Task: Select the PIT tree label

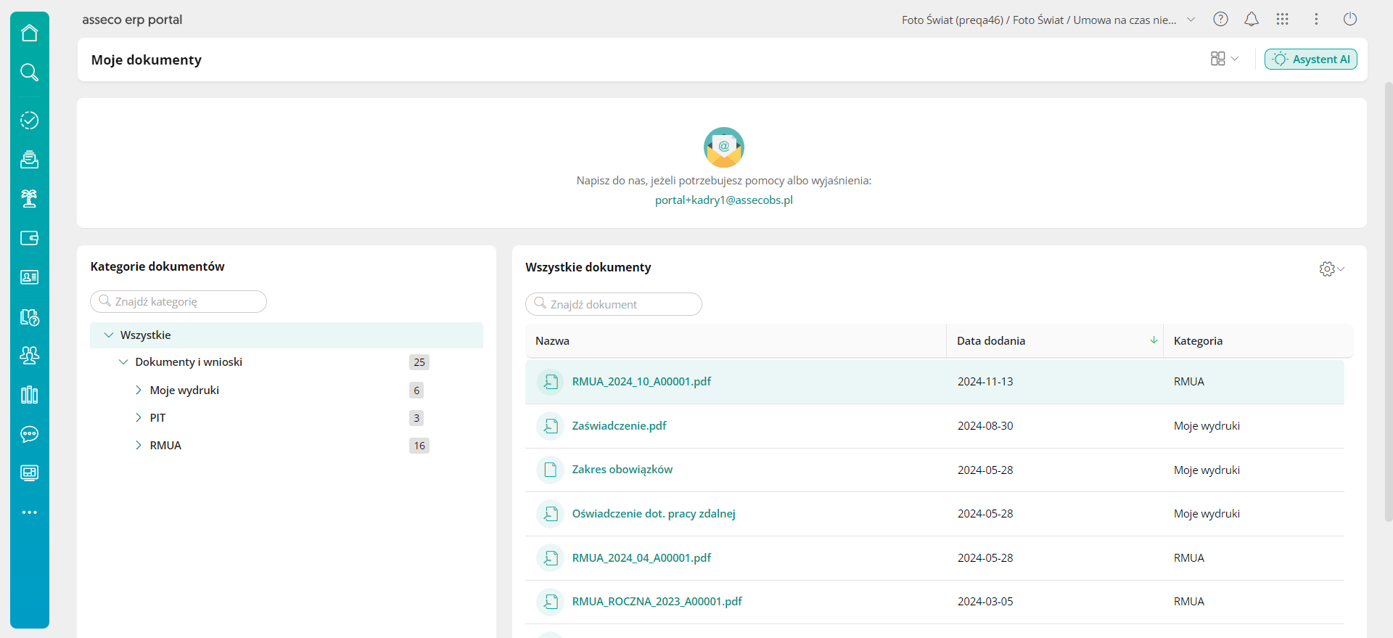Action: 157,418
